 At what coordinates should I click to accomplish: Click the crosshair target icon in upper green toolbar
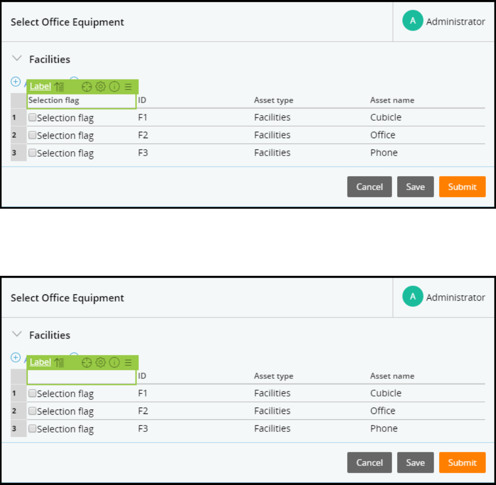point(87,87)
